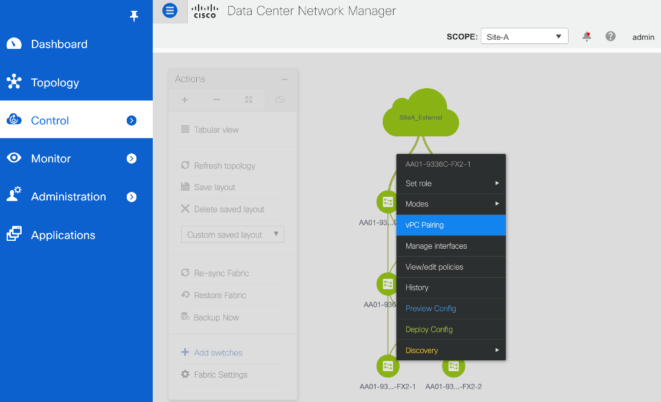Open the Custom saved layout dropdown
Image resolution: width=661 pixels, height=402 pixels.
pos(232,234)
